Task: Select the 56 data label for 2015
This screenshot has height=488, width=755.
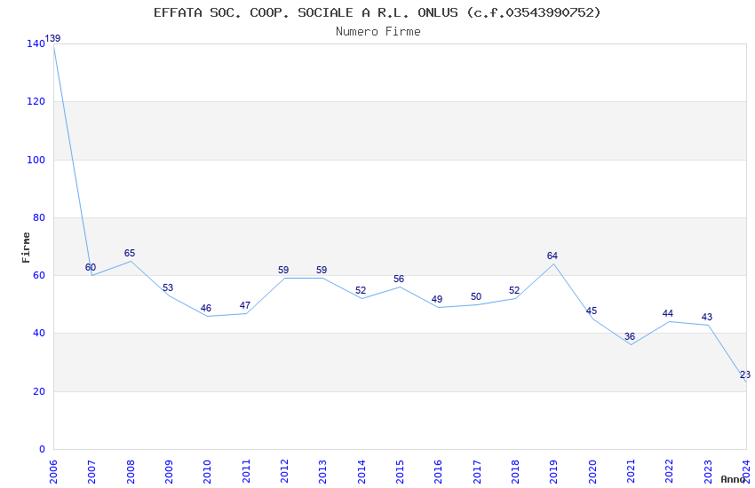Action: [x=399, y=279]
